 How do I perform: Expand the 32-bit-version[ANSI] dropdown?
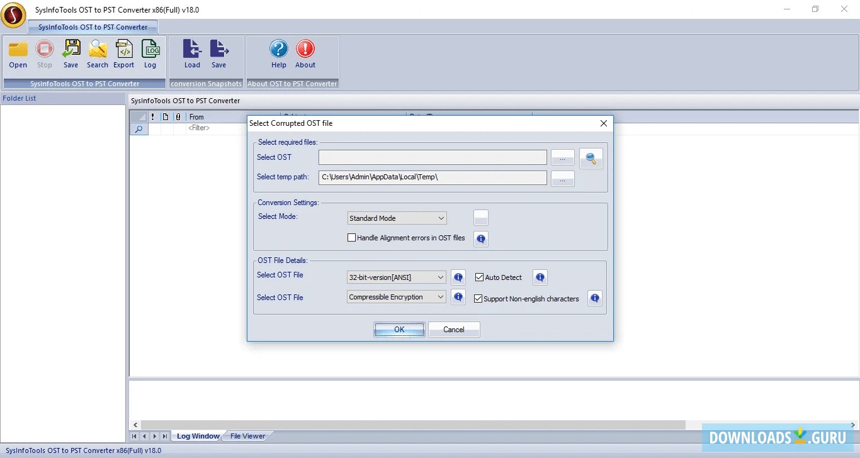point(441,277)
